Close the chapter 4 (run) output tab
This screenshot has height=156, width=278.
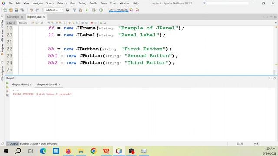(31, 84)
